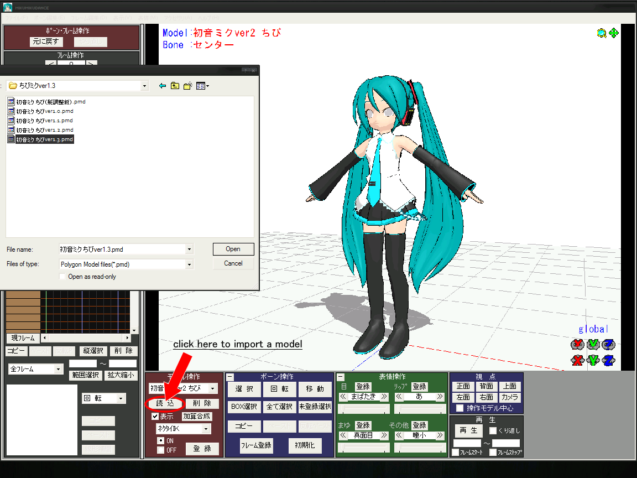Click the lip morph slider under あ
This screenshot has height=478, width=637.
click(x=420, y=408)
